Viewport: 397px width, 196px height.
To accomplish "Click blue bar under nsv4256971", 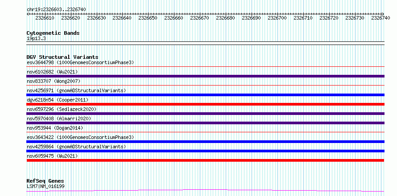I will (205, 95).
